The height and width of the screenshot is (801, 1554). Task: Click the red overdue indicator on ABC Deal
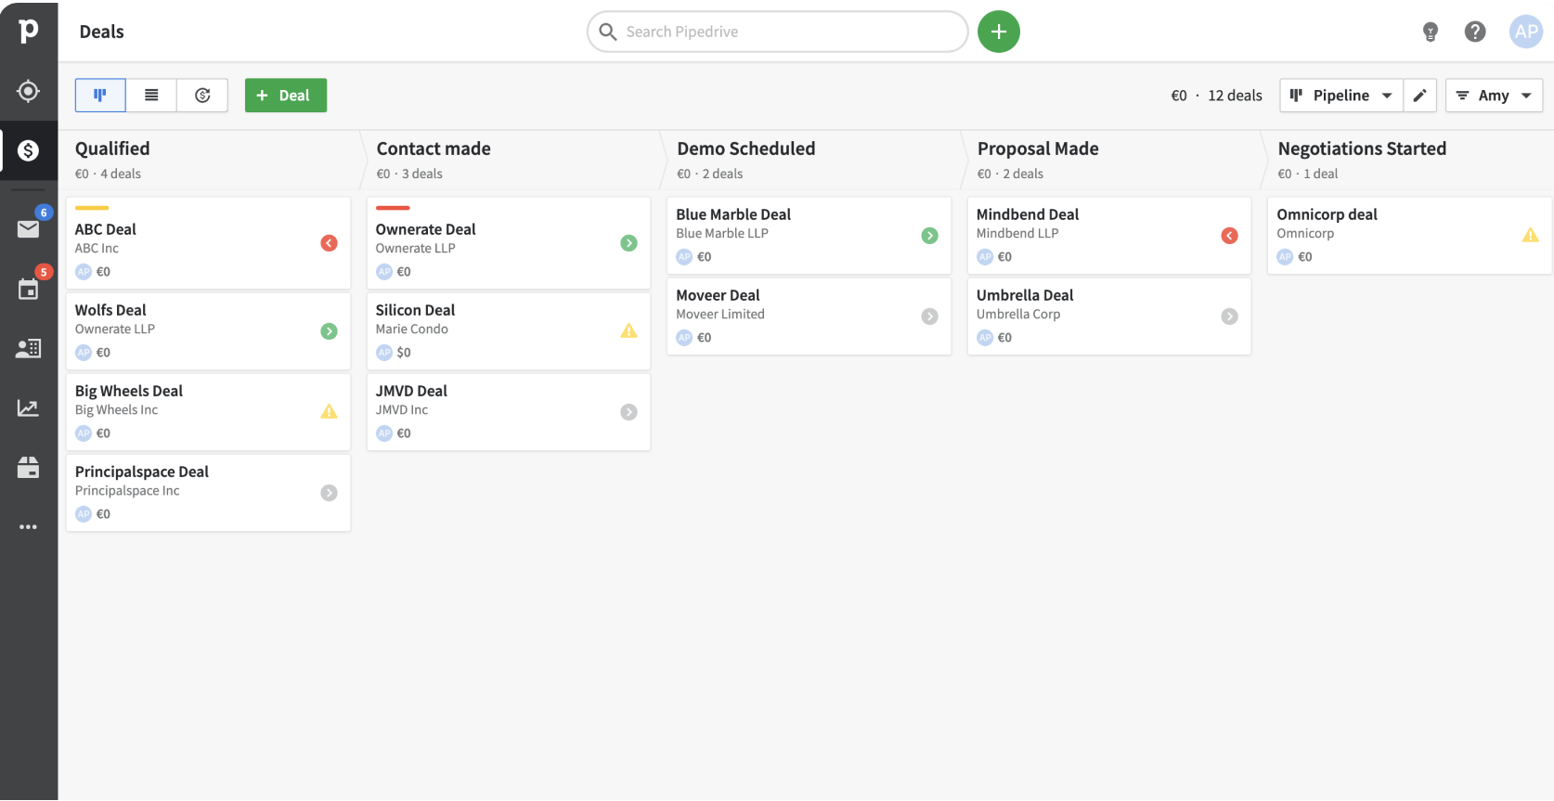[x=329, y=243]
